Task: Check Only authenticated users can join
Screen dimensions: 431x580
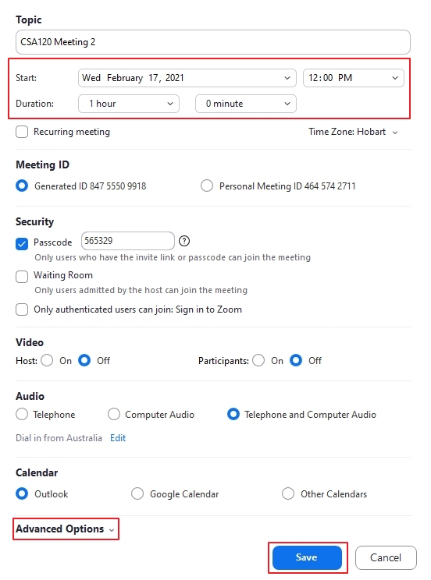Action: tap(22, 309)
